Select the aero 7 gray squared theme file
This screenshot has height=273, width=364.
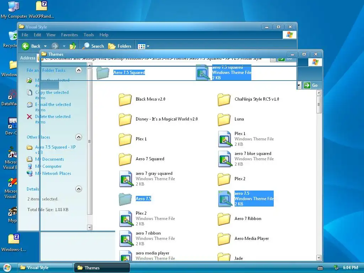[x=147, y=179]
